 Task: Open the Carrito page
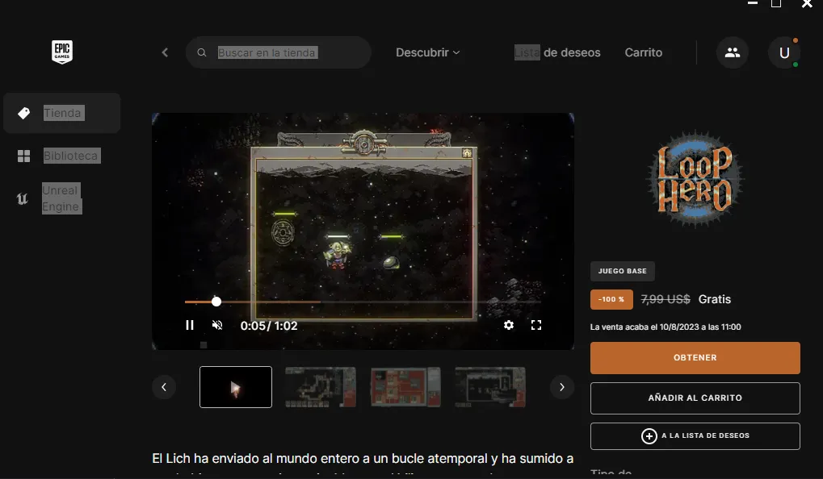click(x=644, y=52)
